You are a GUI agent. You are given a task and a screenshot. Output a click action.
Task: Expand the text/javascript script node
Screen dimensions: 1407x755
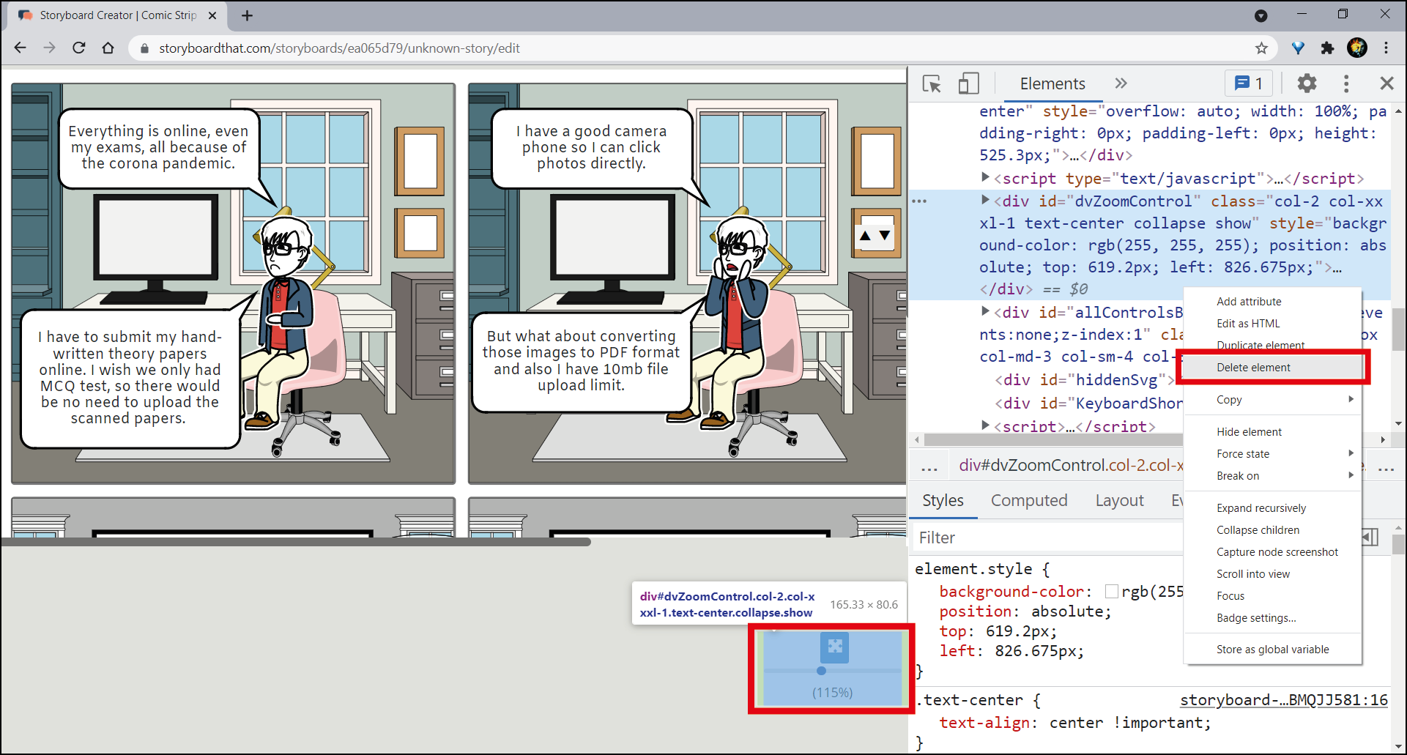[x=986, y=177]
